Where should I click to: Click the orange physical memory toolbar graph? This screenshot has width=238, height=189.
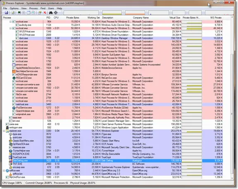coord(135,13)
